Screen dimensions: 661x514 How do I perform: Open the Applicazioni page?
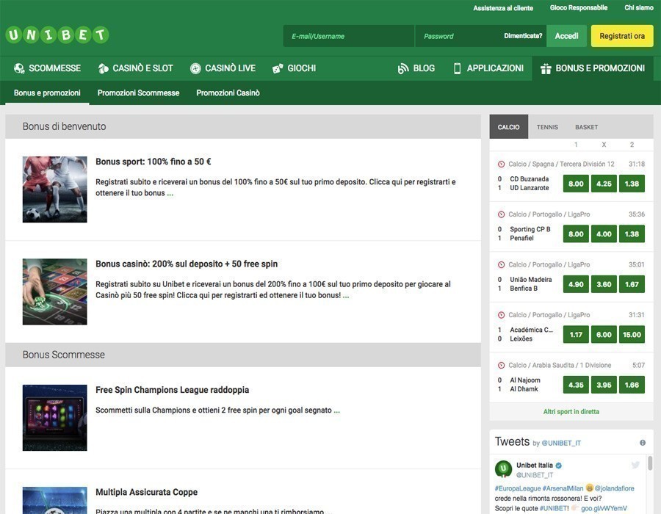tap(488, 68)
